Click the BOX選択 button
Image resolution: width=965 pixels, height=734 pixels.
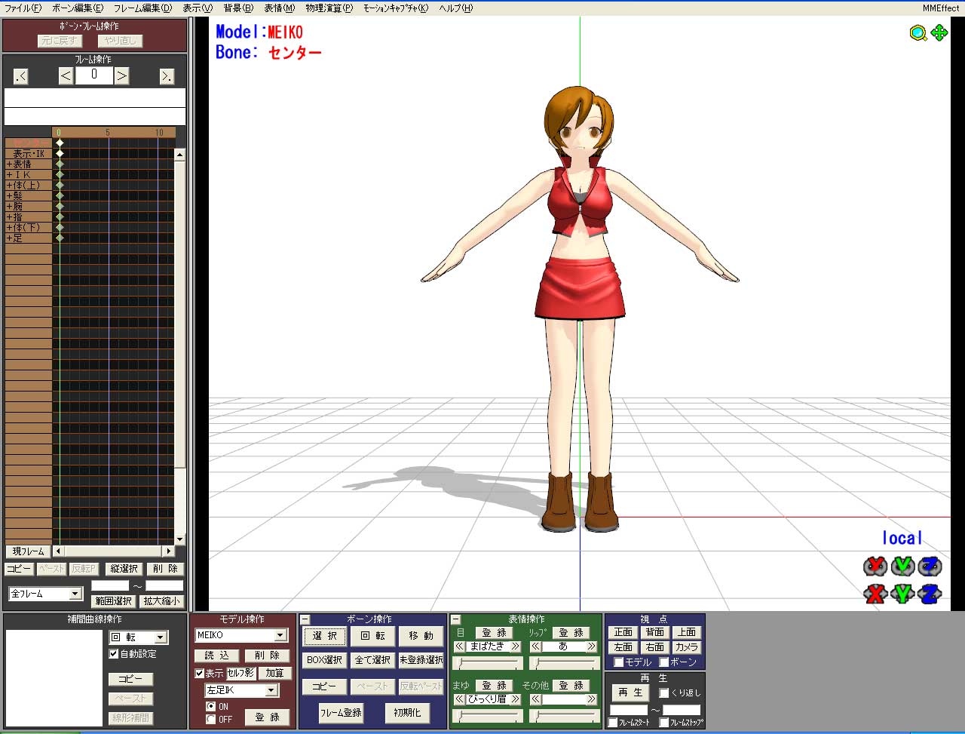[325, 660]
